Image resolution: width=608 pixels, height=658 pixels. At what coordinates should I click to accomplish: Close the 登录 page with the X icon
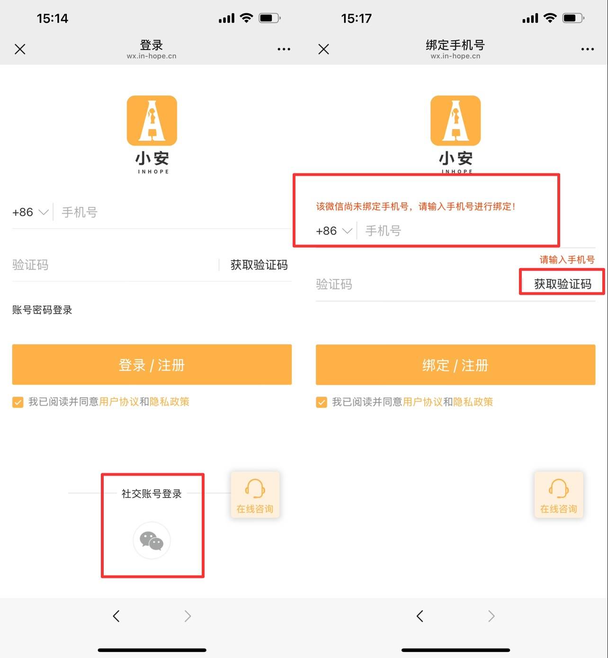point(20,49)
